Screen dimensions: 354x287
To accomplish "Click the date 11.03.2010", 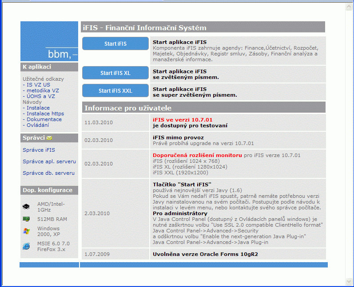I will 99,122.
